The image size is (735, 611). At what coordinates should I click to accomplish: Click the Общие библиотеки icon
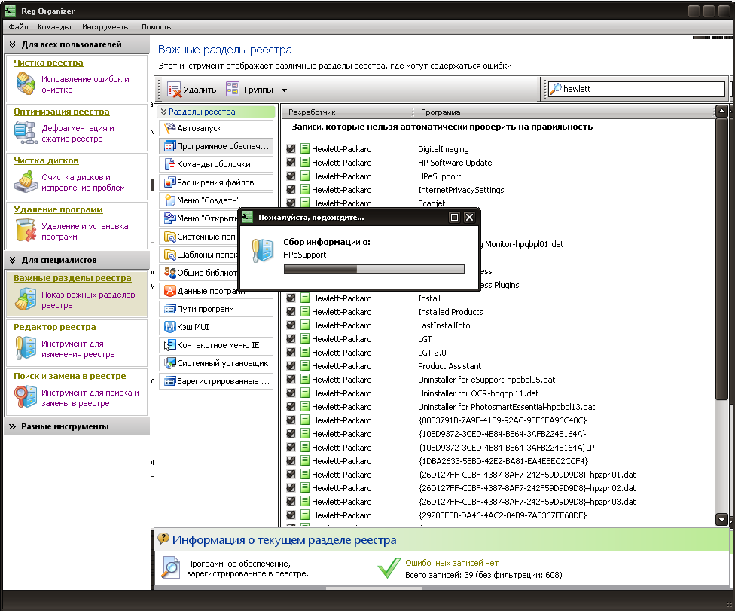click(169, 273)
